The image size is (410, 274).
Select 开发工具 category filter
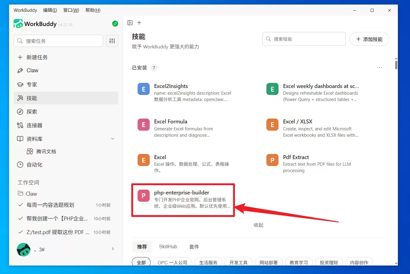pyautogui.click(x=238, y=262)
